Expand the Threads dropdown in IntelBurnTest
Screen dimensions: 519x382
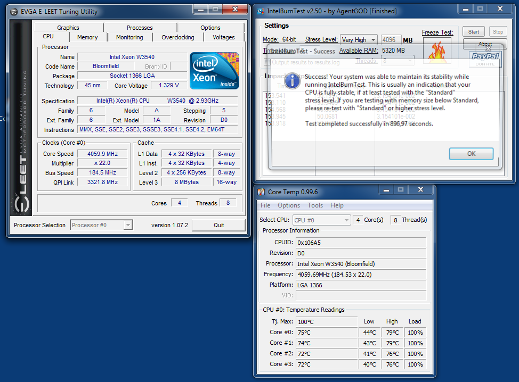pos(410,61)
